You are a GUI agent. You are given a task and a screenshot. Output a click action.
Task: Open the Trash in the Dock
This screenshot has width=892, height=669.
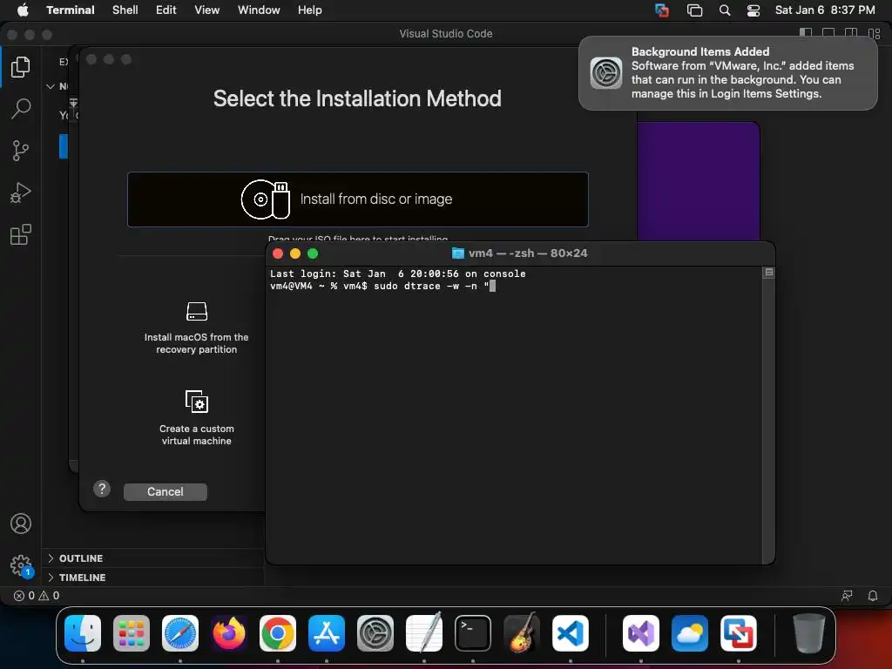tap(808, 632)
